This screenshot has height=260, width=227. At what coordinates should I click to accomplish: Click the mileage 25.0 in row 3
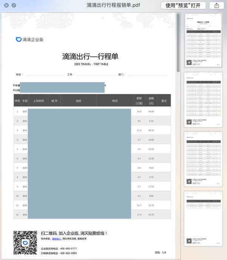139,130
